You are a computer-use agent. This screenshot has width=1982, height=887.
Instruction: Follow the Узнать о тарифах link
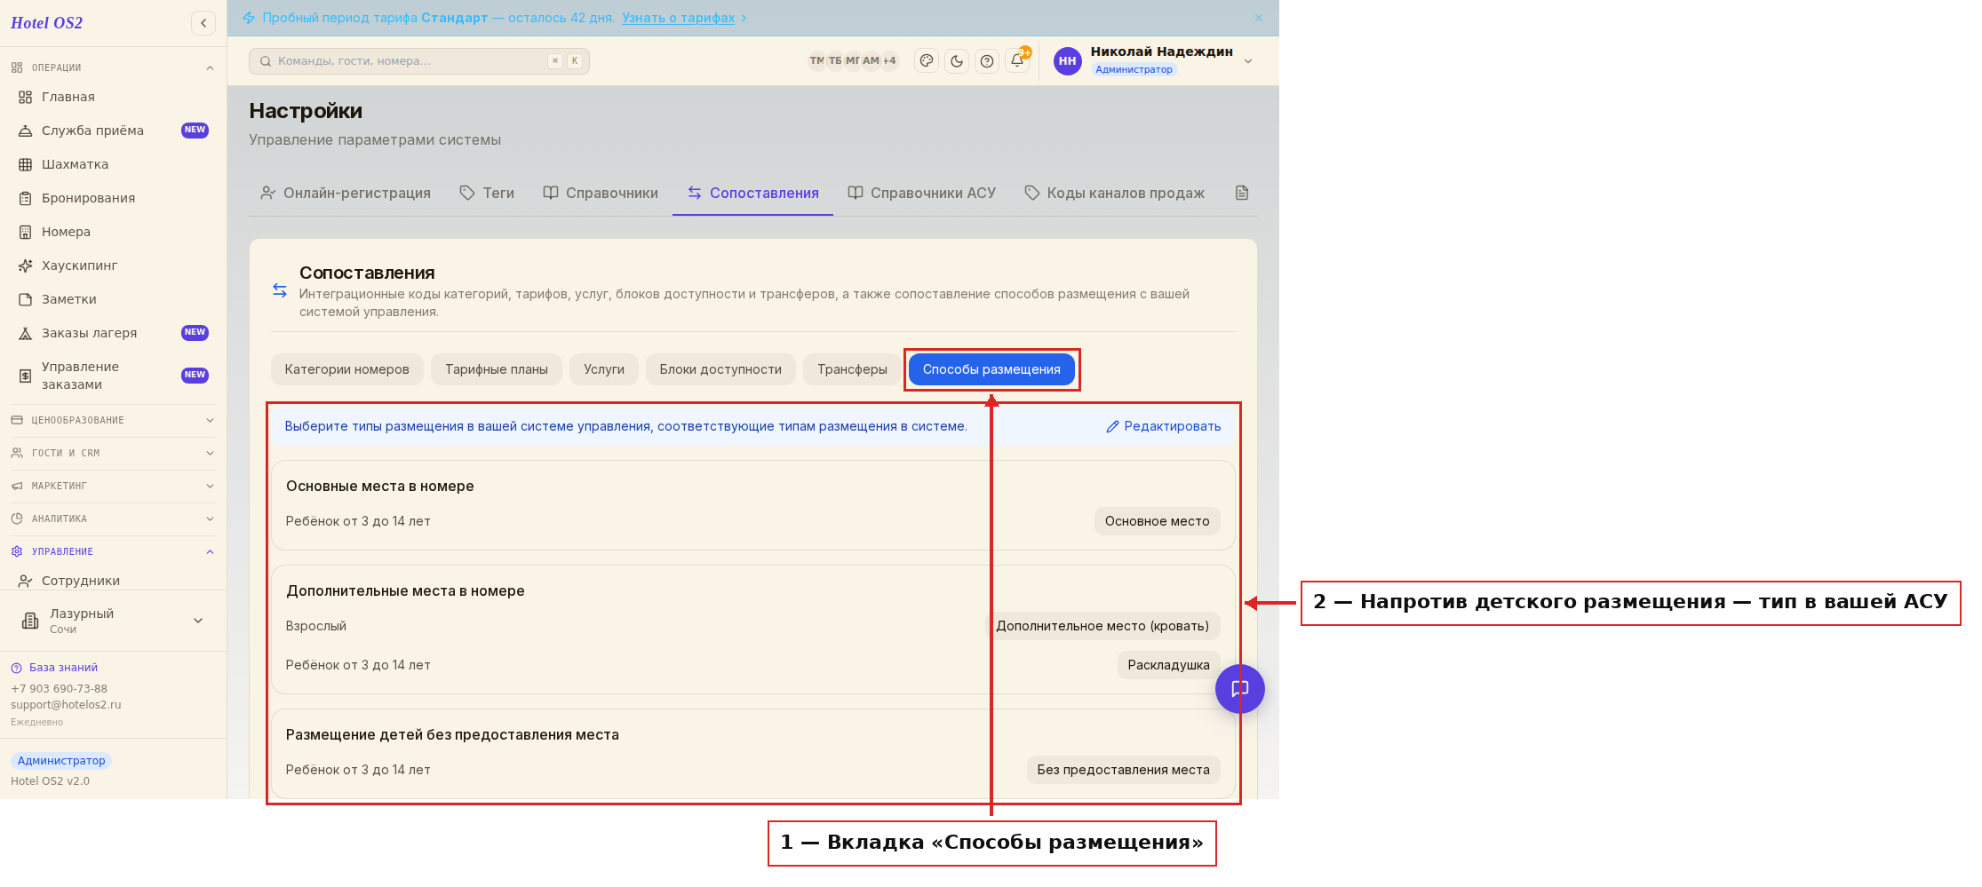(678, 18)
